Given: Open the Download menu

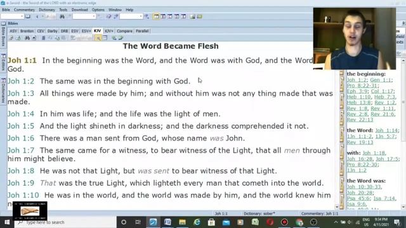Looking at the screenshot, I should coord(80,10).
